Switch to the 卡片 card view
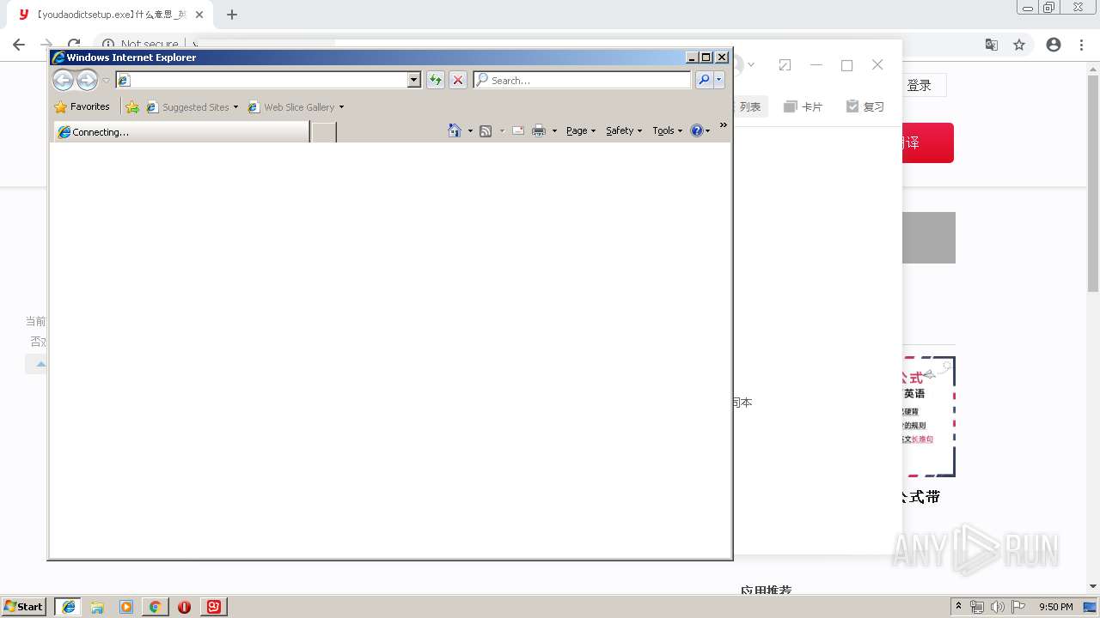The height and width of the screenshot is (618, 1100). coord(804,106)
